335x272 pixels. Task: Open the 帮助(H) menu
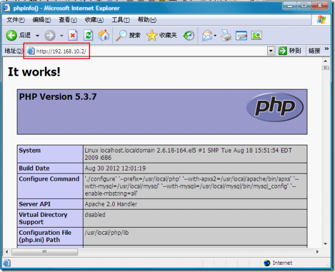(x=147, y=20)
